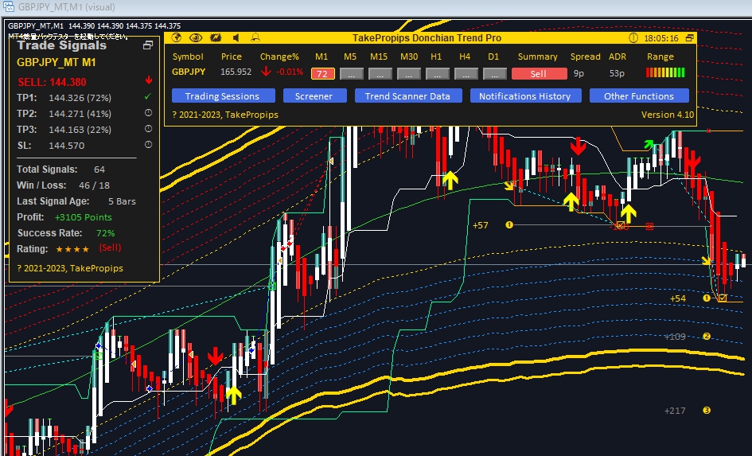Screen dimensions: 752x456
Task: Click the Version 4.10 label
Action: click(668, 115)
